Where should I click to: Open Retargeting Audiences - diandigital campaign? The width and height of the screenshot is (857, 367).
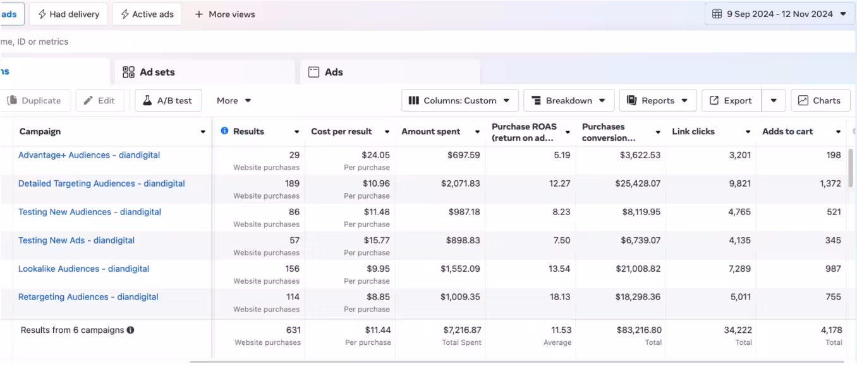click(88, 297)
